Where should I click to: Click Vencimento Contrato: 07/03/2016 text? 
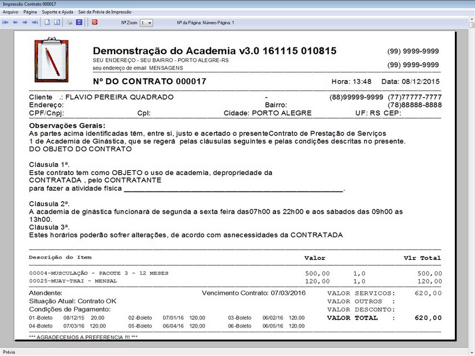tap(254, 293)
